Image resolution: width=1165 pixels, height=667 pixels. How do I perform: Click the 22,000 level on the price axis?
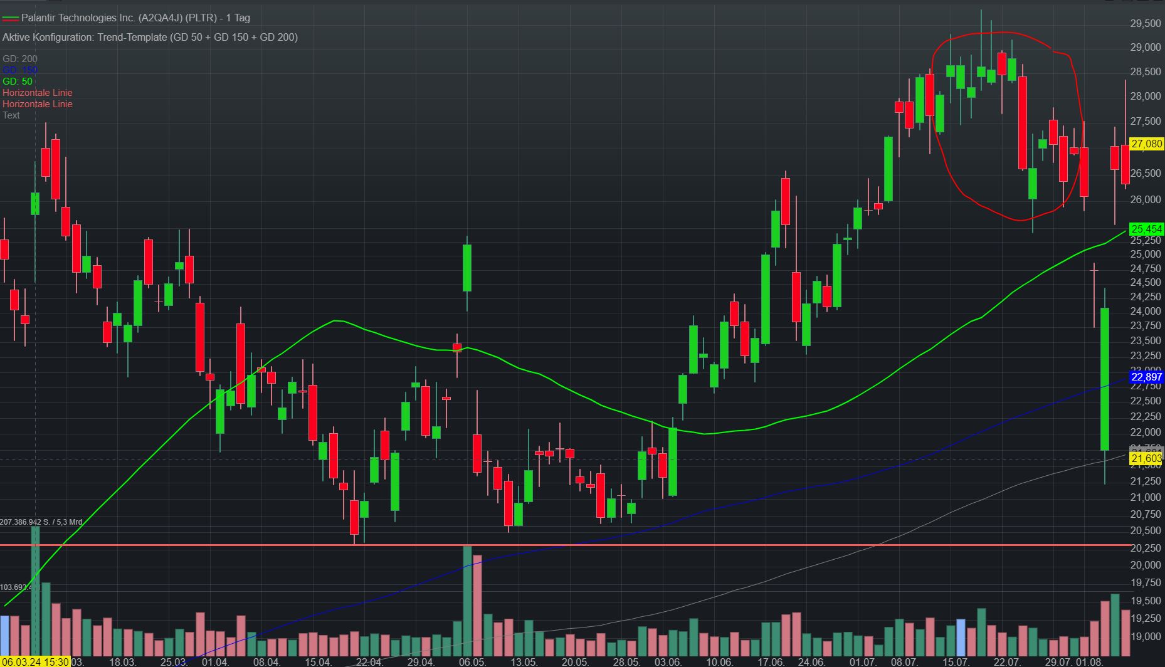[1146, 432]
